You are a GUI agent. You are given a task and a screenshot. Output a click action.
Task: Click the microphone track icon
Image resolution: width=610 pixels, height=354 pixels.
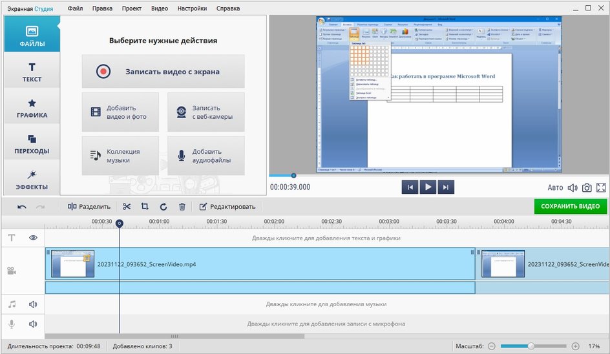point(12,324)
